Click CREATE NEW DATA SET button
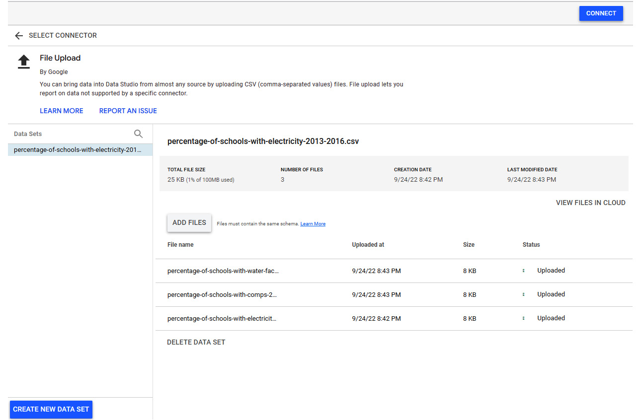 [x=51, y=410]
